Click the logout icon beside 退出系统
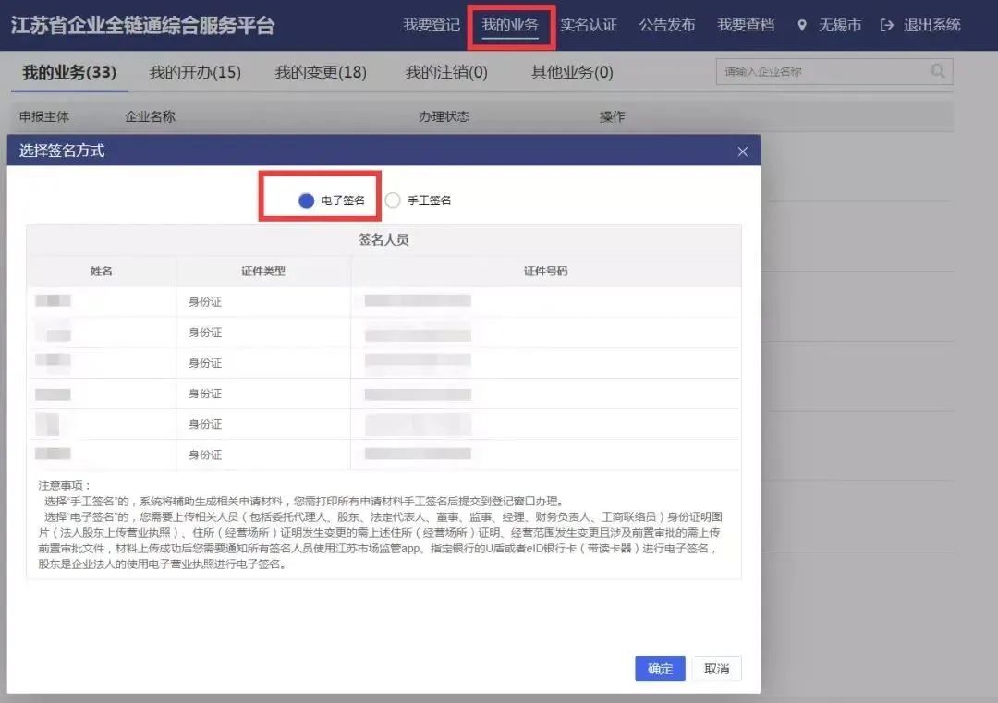Screen dimensions: 998x703 [x=889, y=25]
